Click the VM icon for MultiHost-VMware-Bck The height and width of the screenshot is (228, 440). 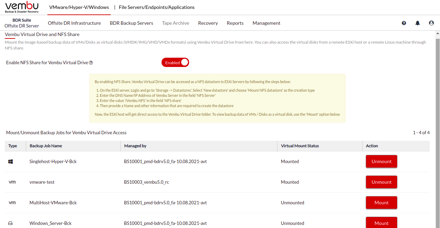(12, 203)
